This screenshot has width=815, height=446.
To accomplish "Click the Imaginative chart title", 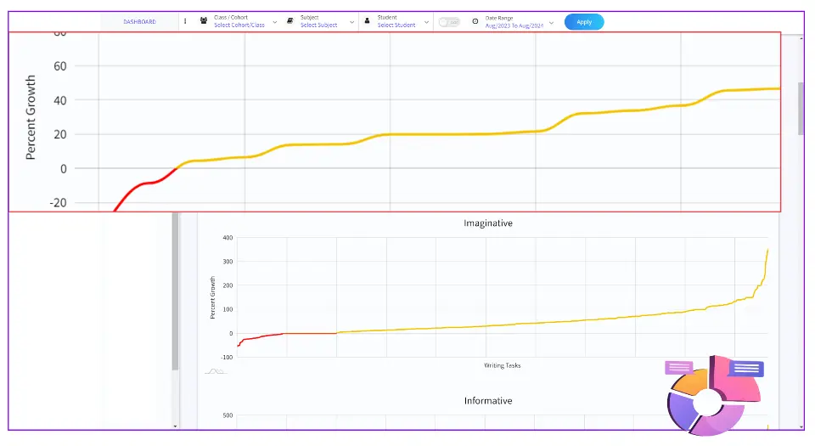I will tap(487, 223).
